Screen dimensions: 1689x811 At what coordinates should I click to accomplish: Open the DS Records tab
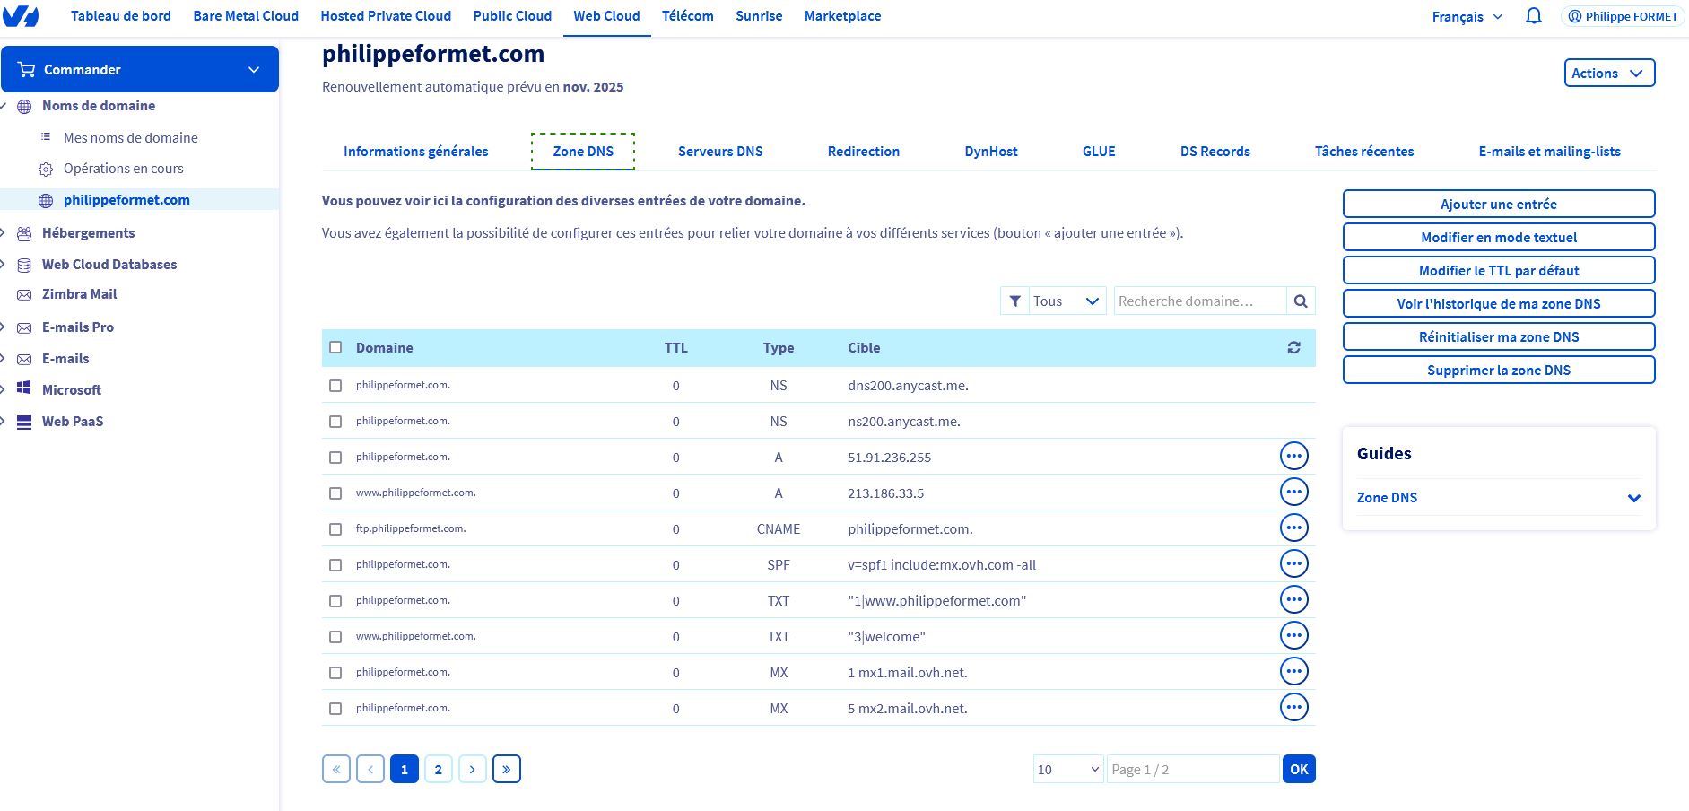[x=1215, y=152]
